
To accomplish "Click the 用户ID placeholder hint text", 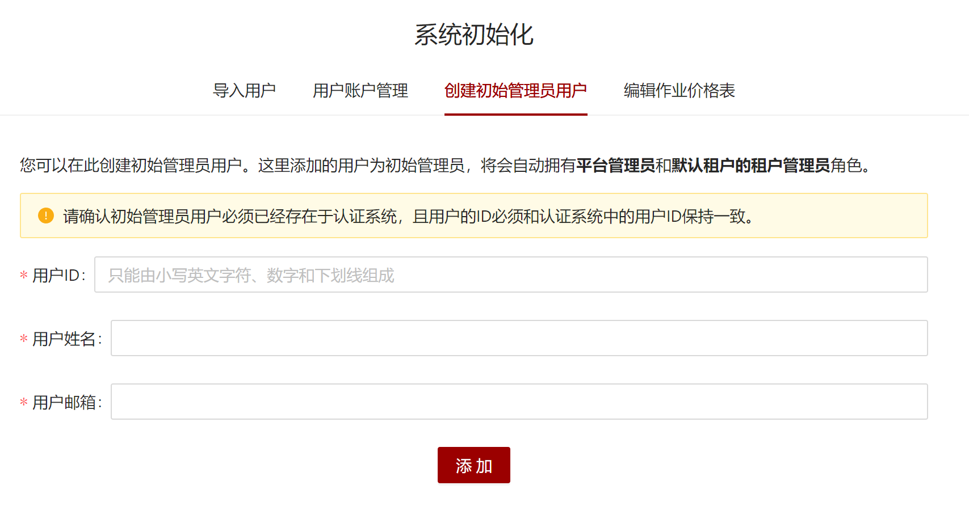I will click(x=251, y=275).
